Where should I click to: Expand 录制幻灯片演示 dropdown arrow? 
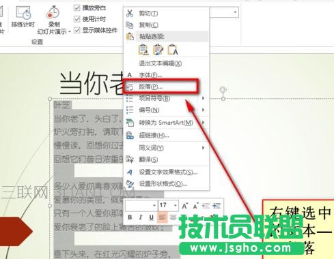pyautogui.click(x=70, y=31)
